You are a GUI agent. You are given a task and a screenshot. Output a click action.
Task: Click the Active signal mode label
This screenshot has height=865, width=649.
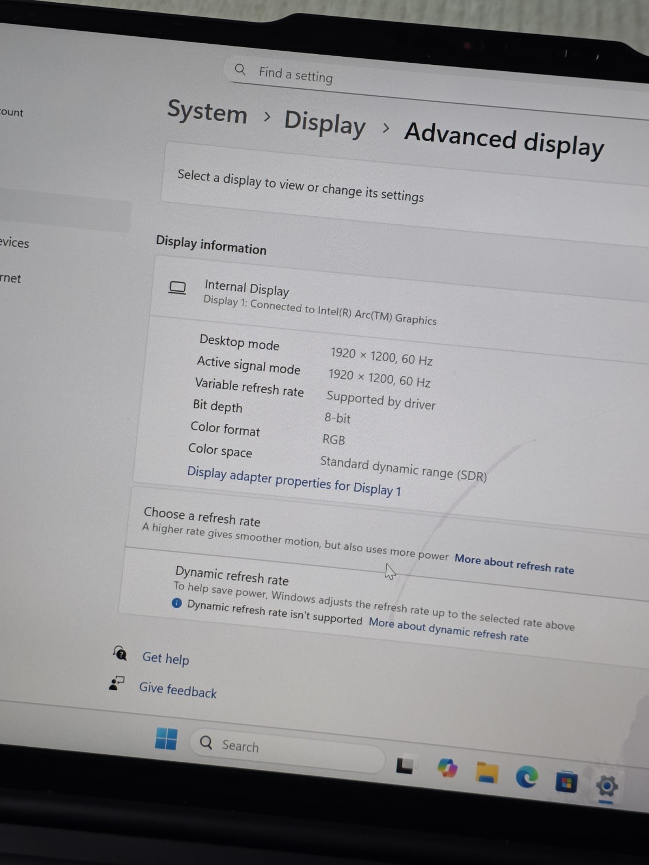pos(248,365)
